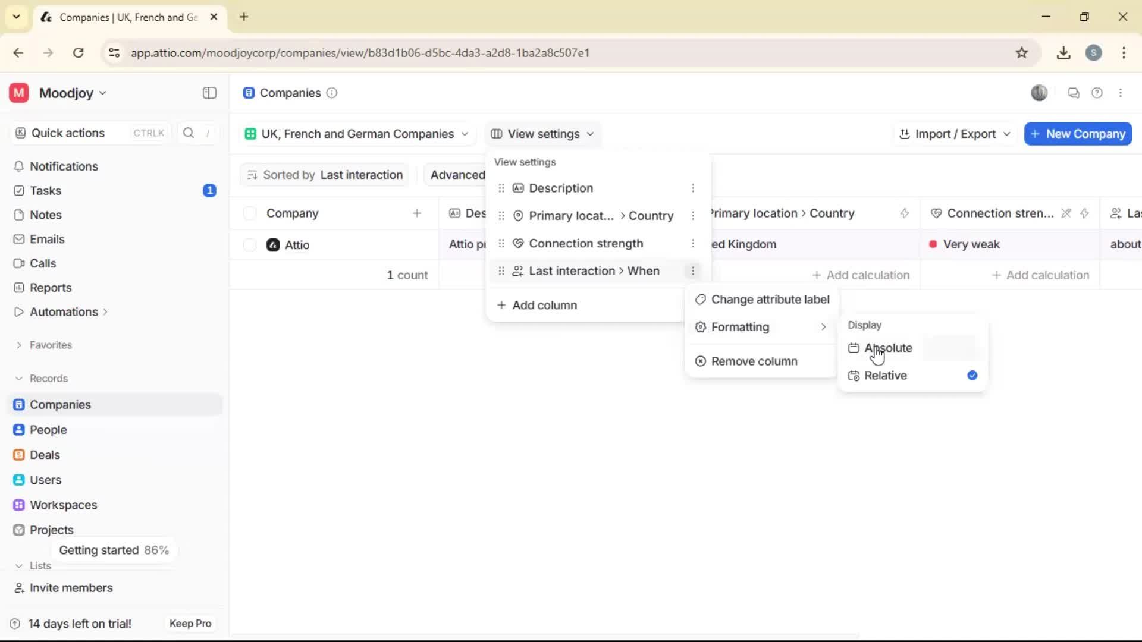Click the Companies info icon in header
Viewport: 1142px width, 642px height.
click(332, 93)
